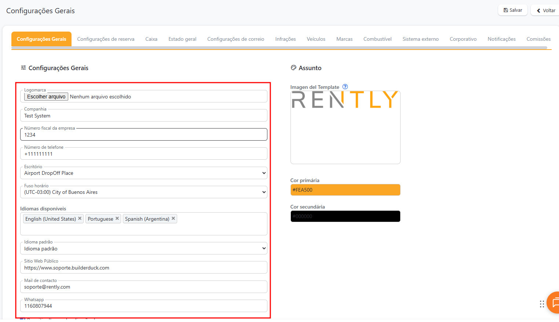
Task: Click the dotted grip icon near chat widget
Action: tap(542, 304)
